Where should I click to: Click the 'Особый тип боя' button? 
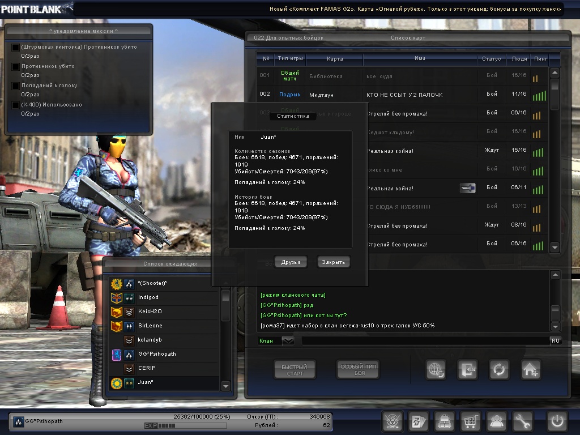coord(358,369)
